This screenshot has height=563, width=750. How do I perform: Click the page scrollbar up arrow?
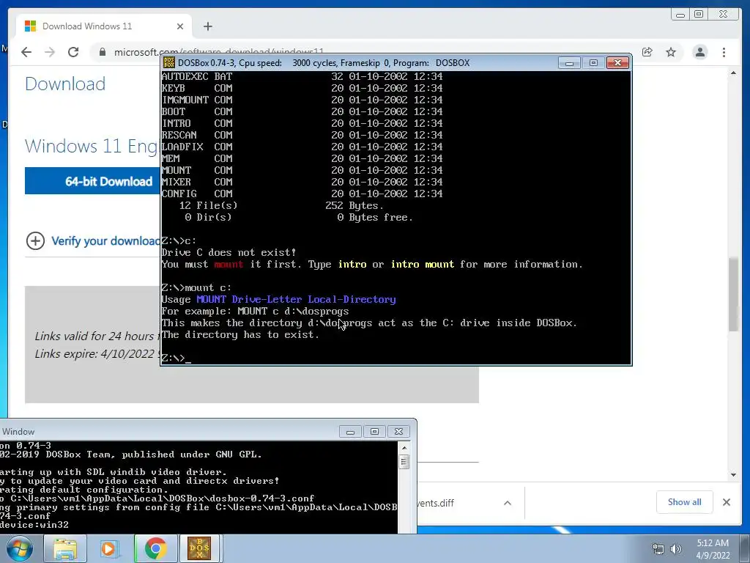pyautogui.click(x=734, y=73)
